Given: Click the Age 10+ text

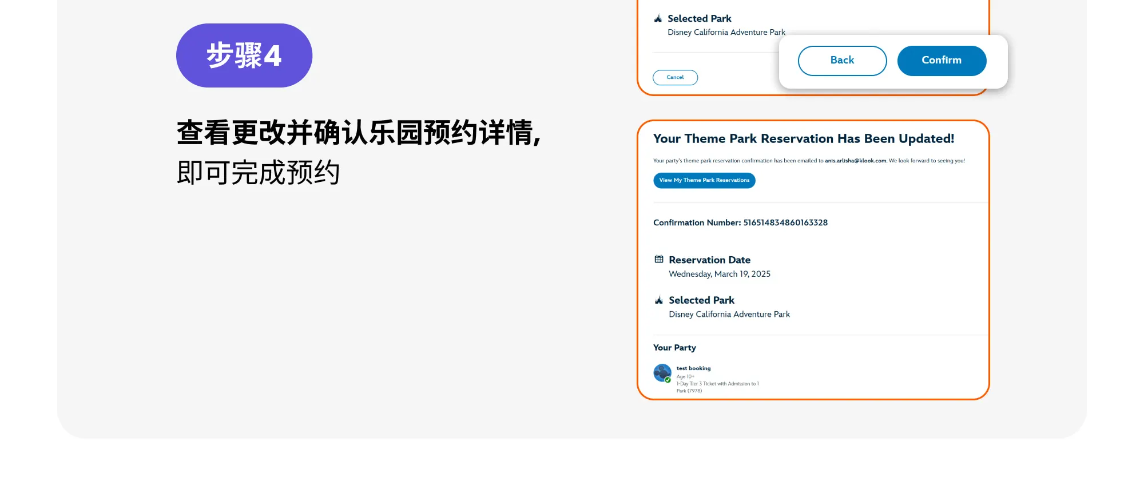Looking at the screenshot, I should click(x=685, y=376).
